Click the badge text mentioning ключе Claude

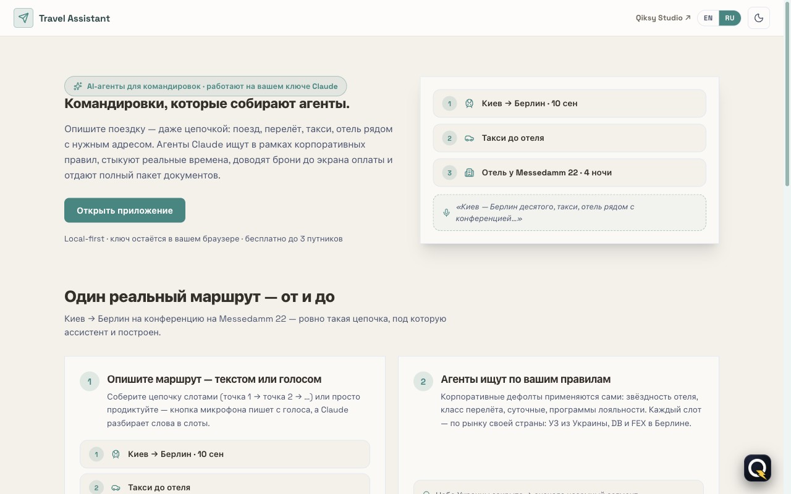pos(212,86)
